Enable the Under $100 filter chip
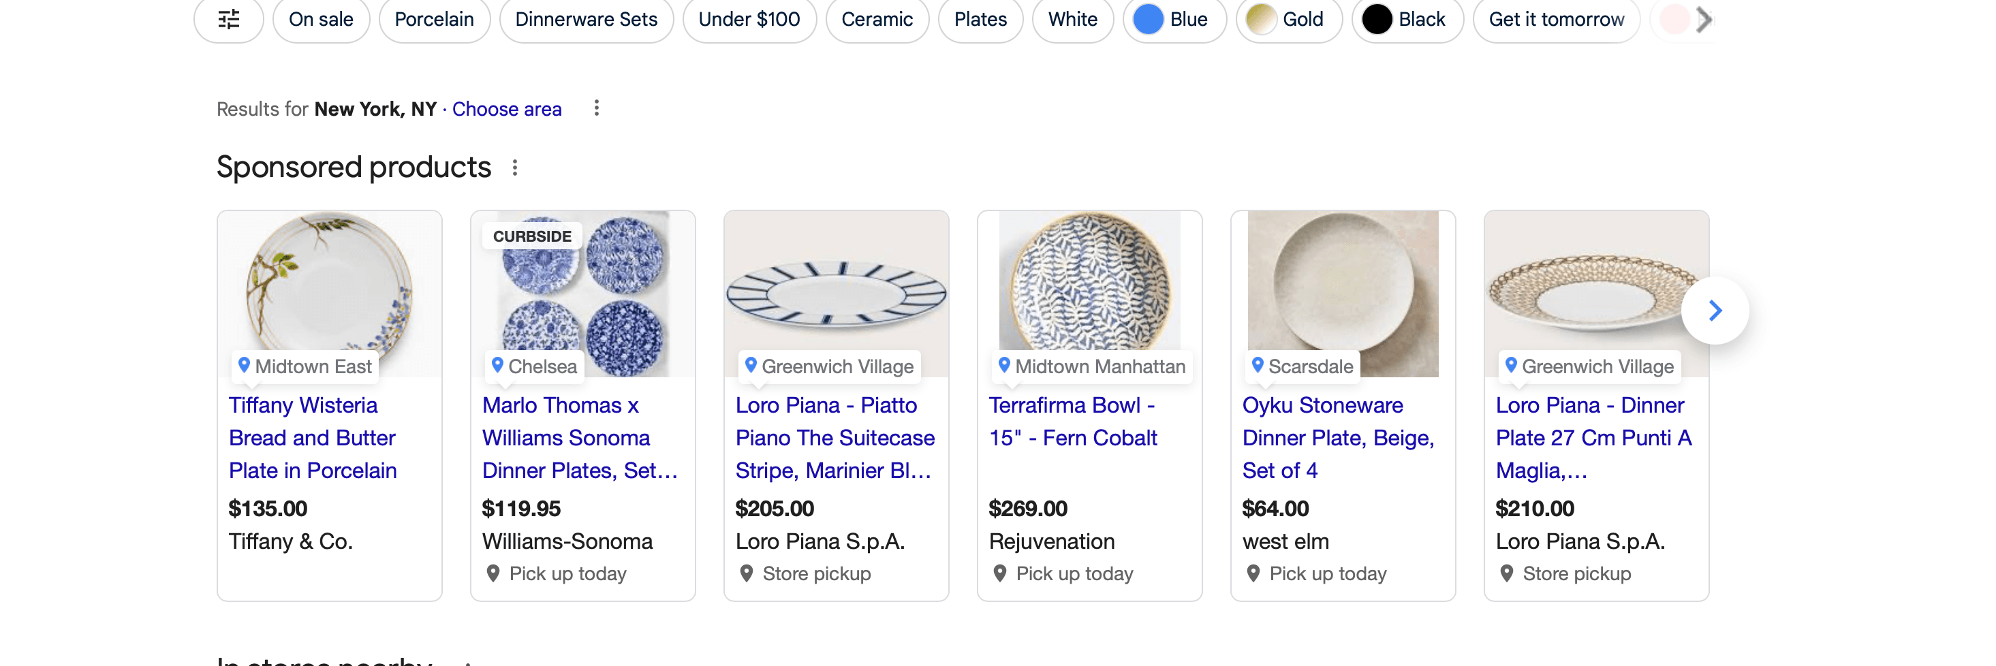 point(749,19)
